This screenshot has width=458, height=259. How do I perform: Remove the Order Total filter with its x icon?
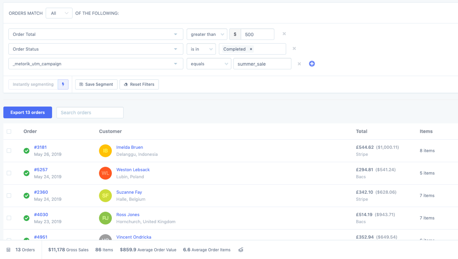[284, 34]
